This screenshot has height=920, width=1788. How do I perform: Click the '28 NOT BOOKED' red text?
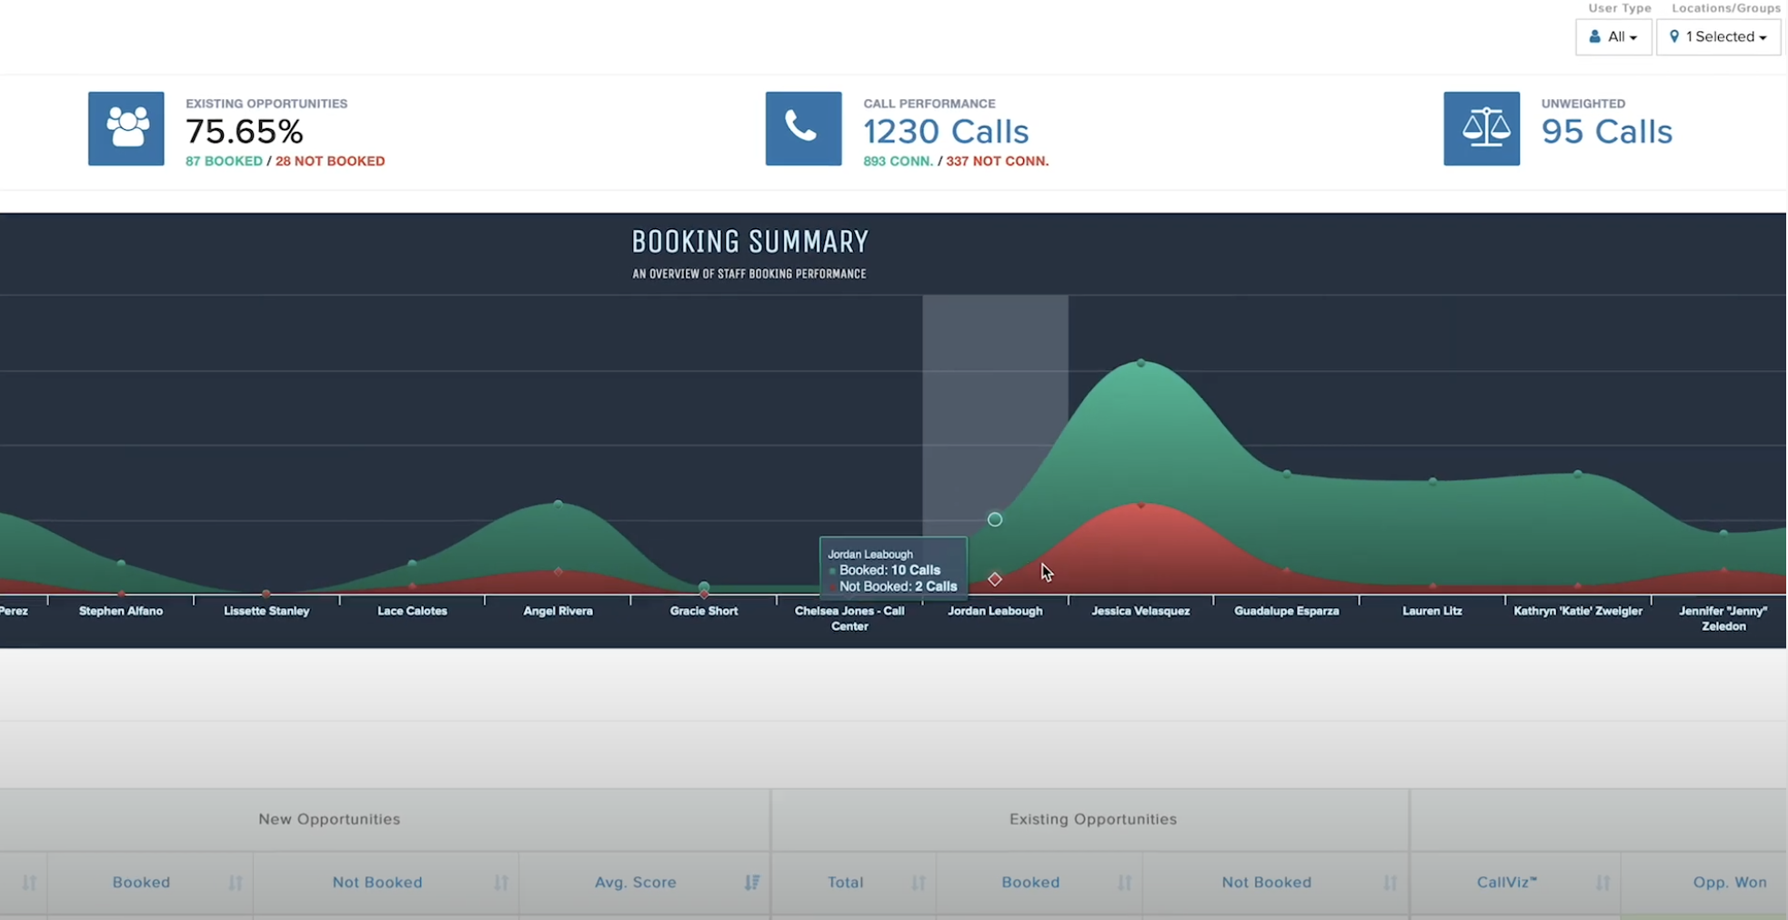[330, 161]
